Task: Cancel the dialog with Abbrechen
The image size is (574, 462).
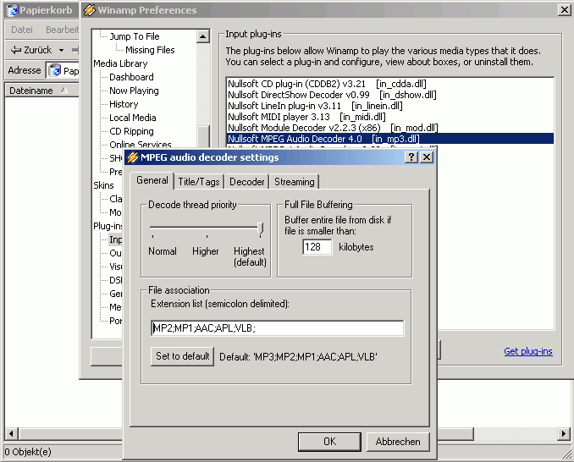Action: click(398, 442)
